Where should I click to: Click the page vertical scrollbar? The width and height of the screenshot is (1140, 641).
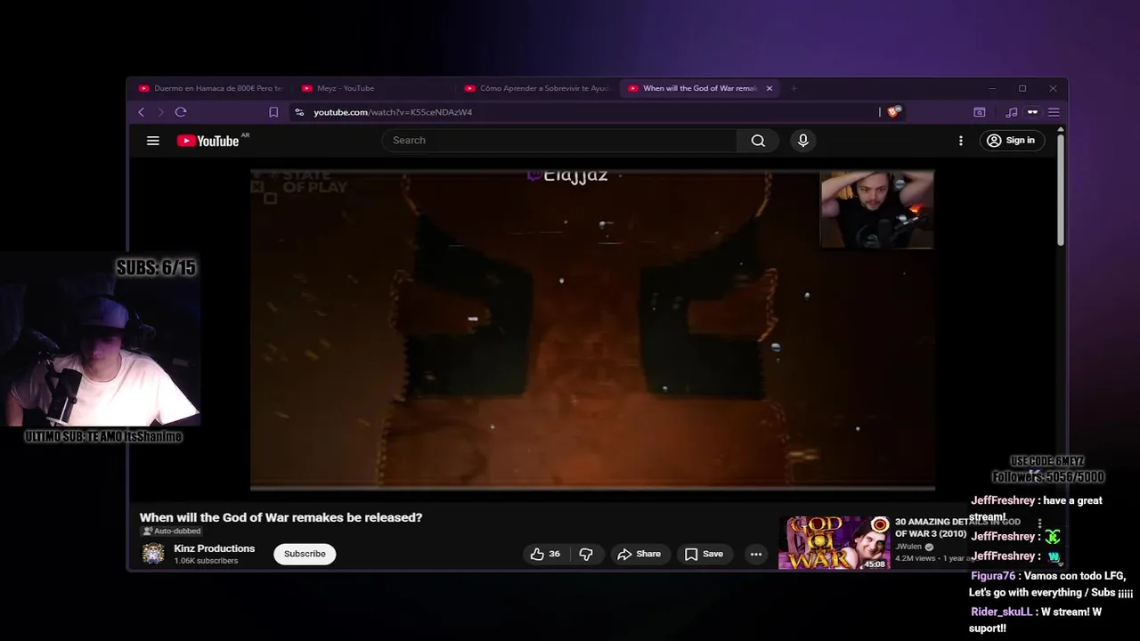tap(1061, 190)
